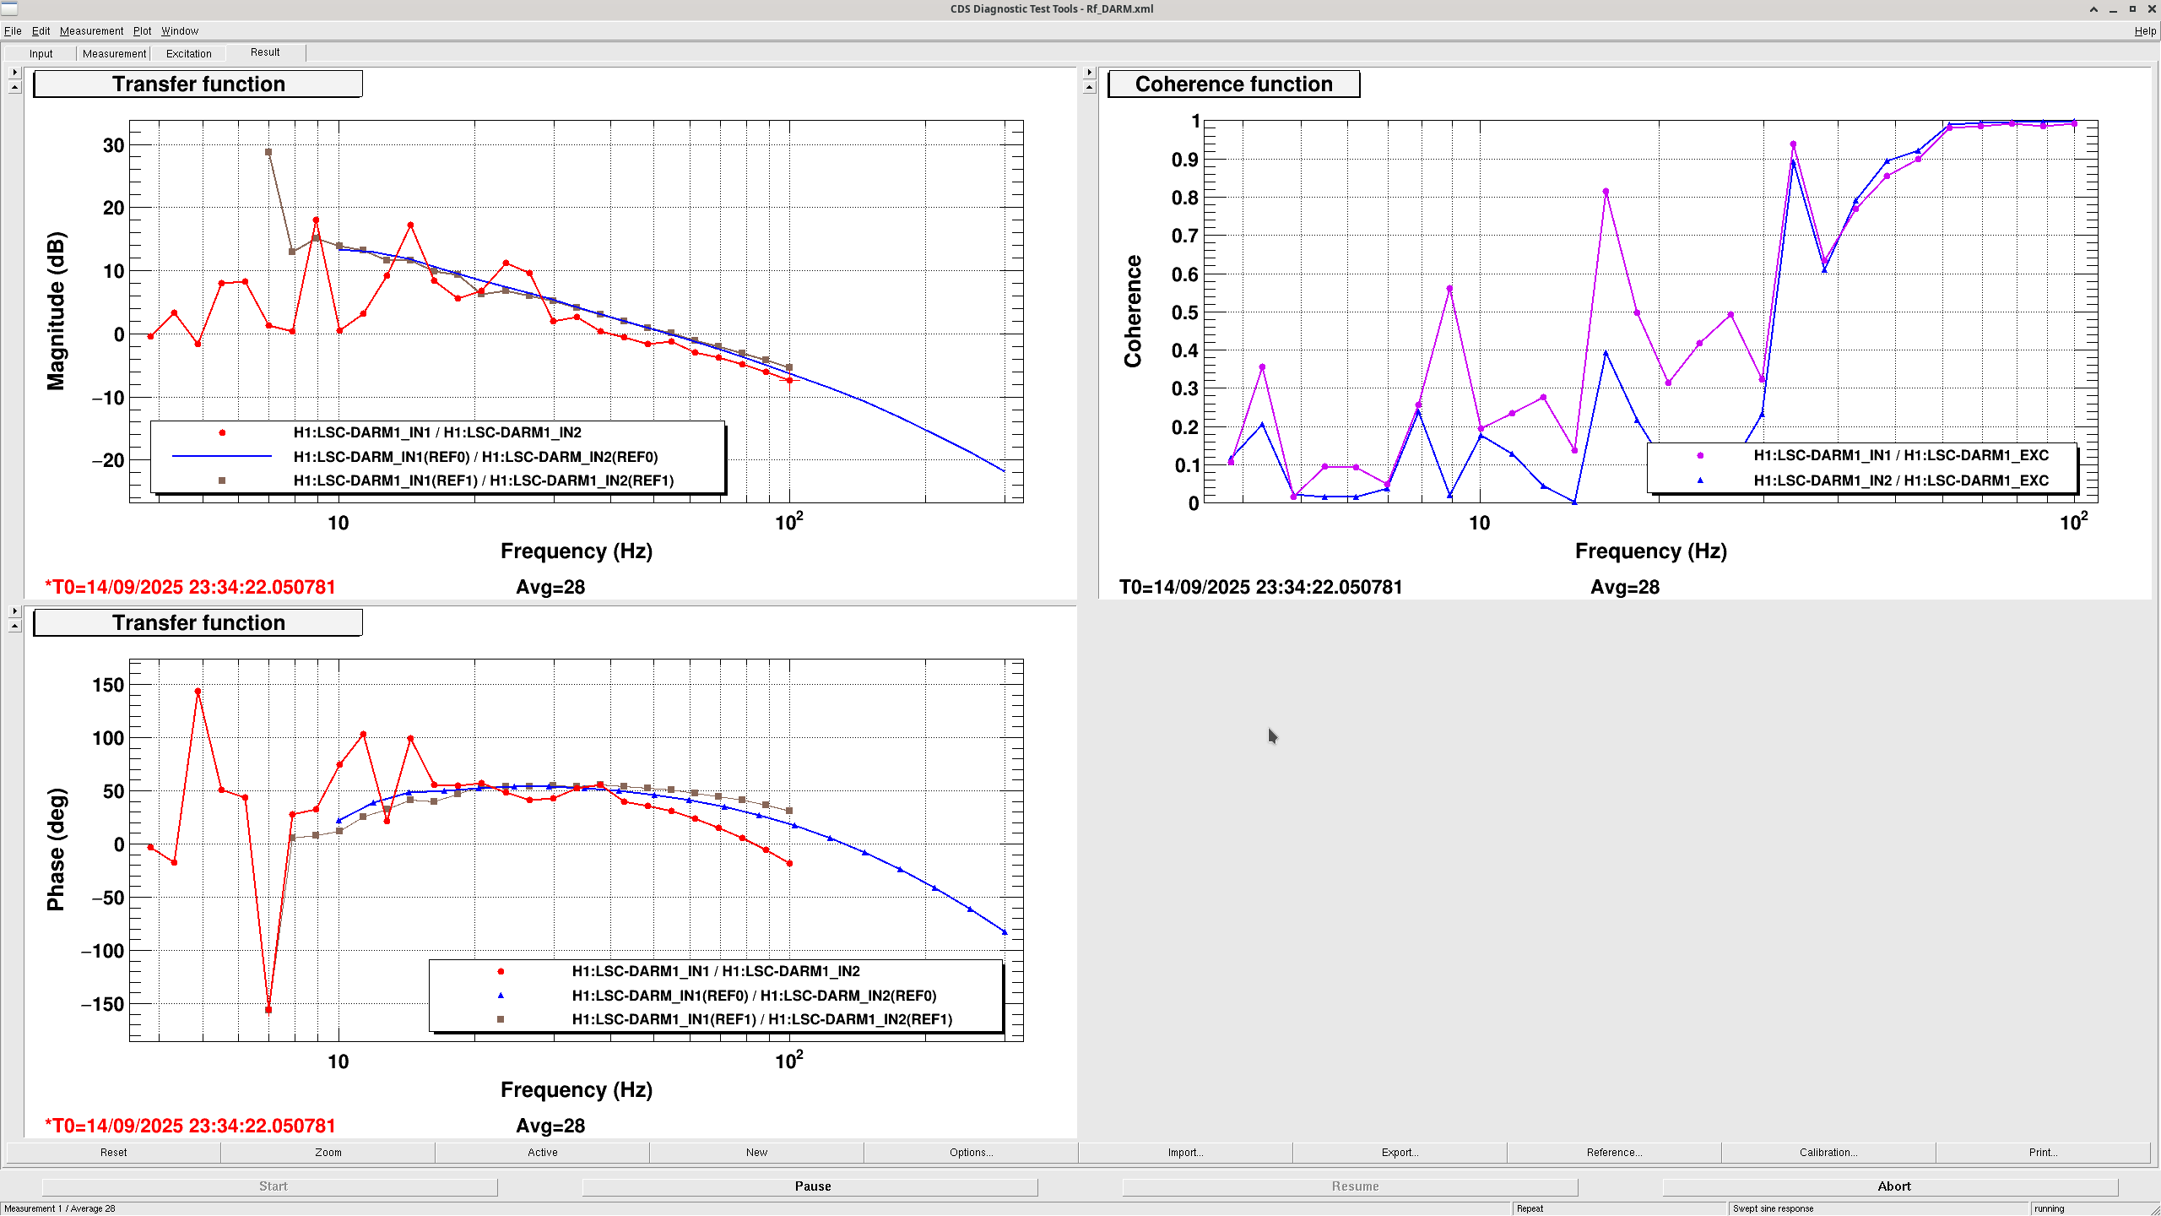Open the Options... dialog
This screenshot has width=2161, height=1216.
(x=971, y=1152)
